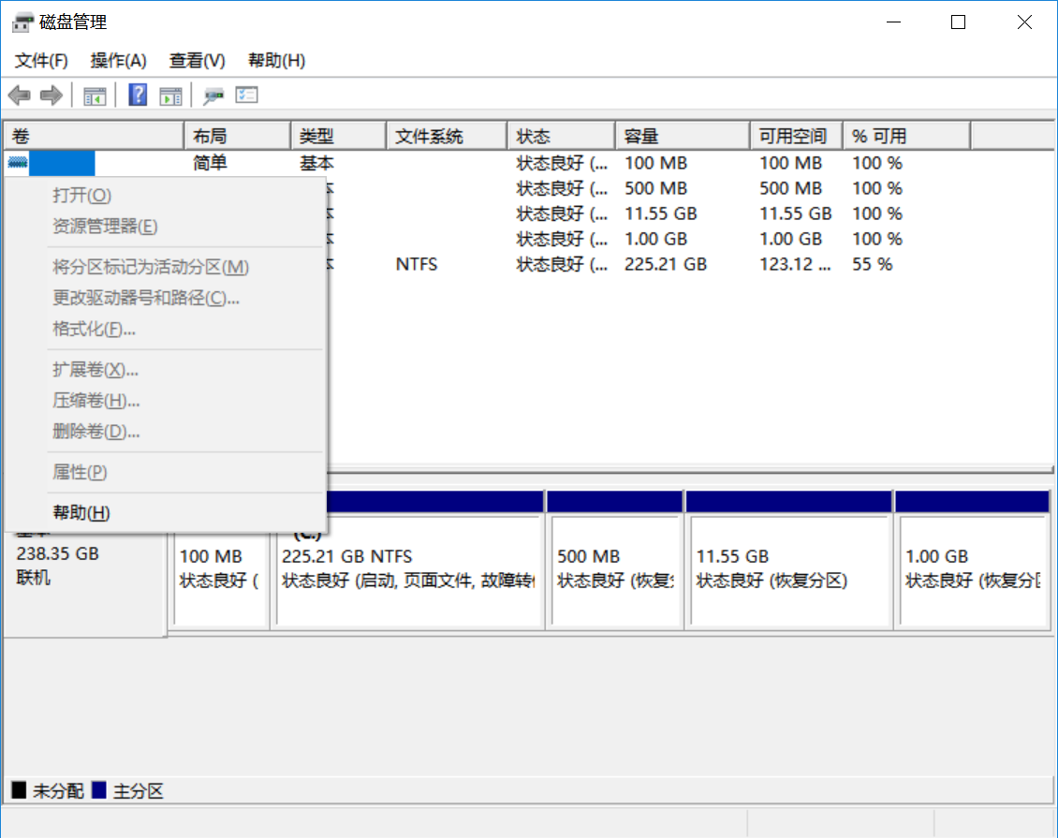Sort by the 类型 column header

point(339,137)
